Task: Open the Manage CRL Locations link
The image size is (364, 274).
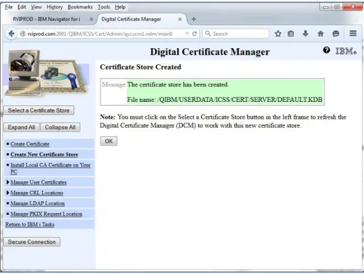Action: 36,193
